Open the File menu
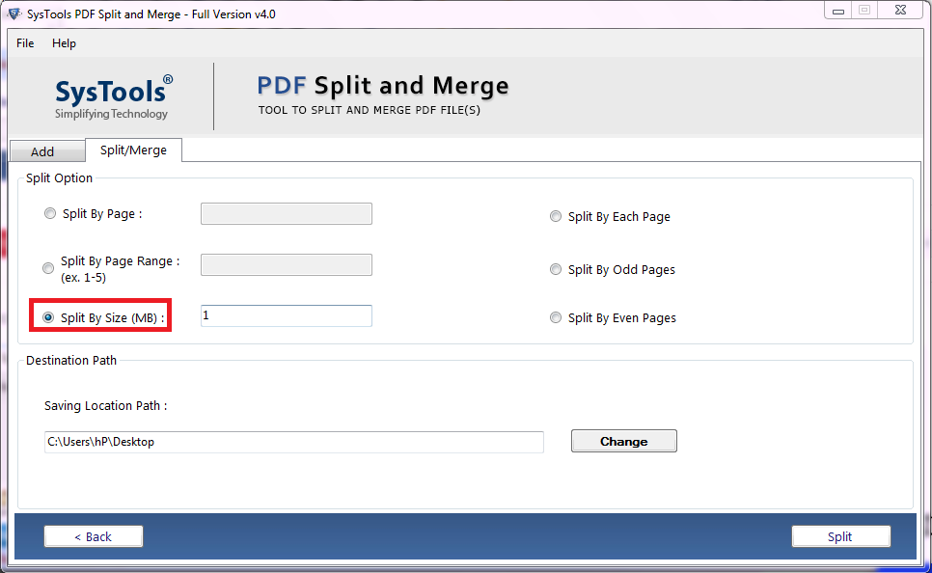This screenshot has width=932, height=573. [x=24, y=43]
